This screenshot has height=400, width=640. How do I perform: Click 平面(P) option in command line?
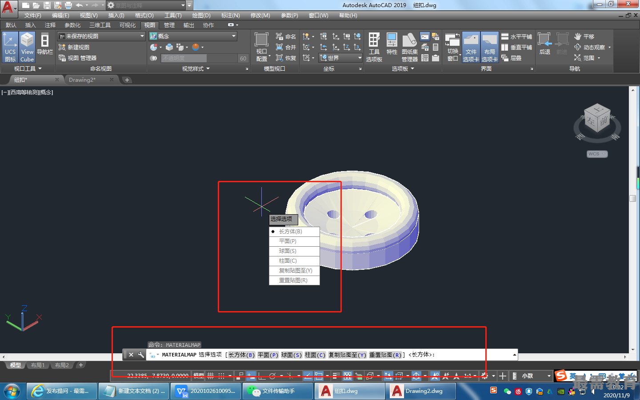pyautogui.click(x=268, y=355)
